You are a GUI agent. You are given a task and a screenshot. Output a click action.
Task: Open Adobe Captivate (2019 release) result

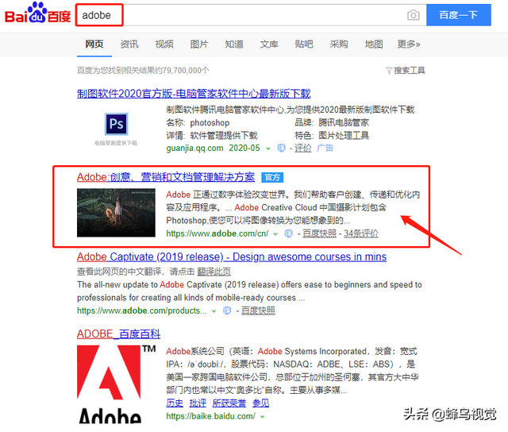point(232,257)
